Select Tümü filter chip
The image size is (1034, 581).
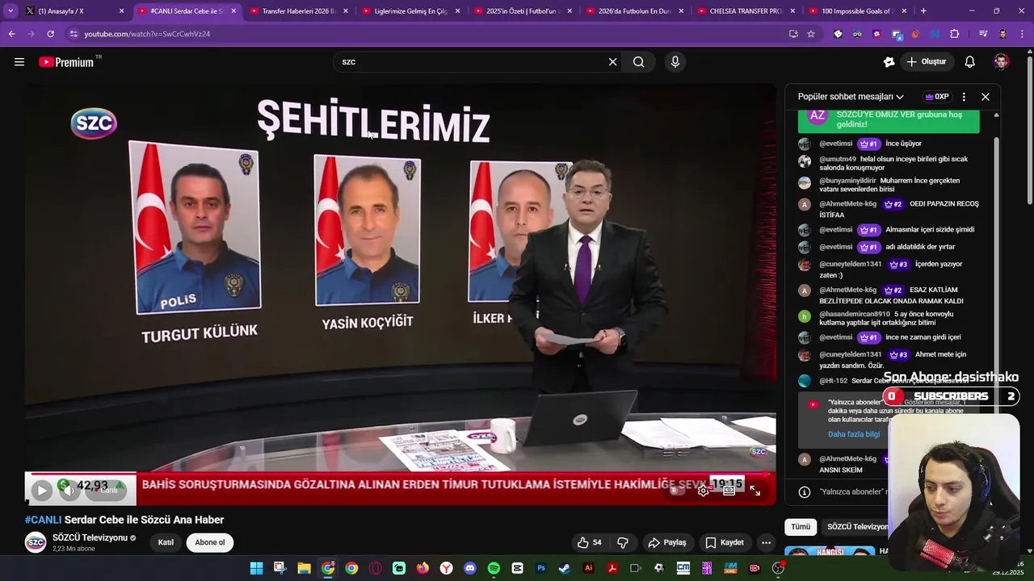click(801, 526)
